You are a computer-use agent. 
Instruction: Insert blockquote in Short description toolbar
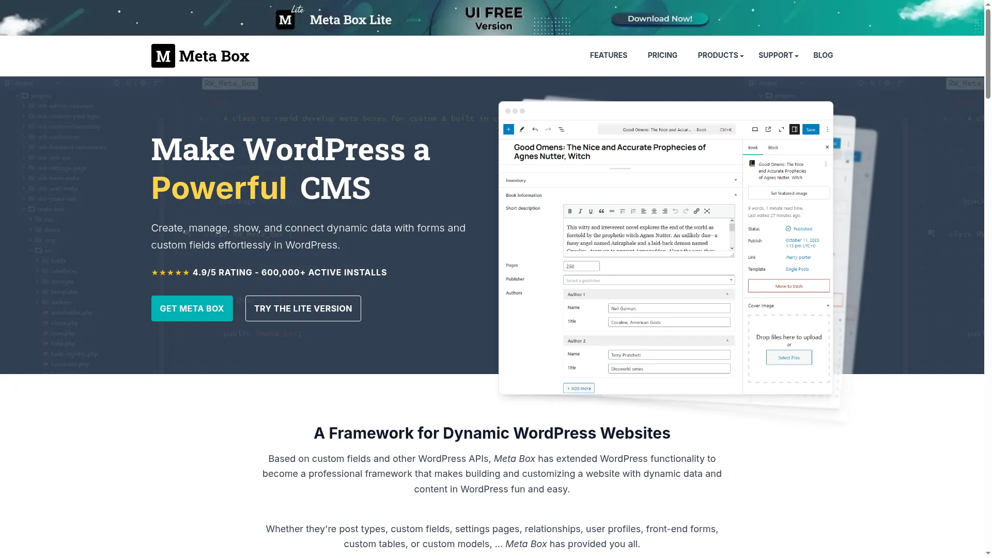pyautogui.click(x=601, y=211)
